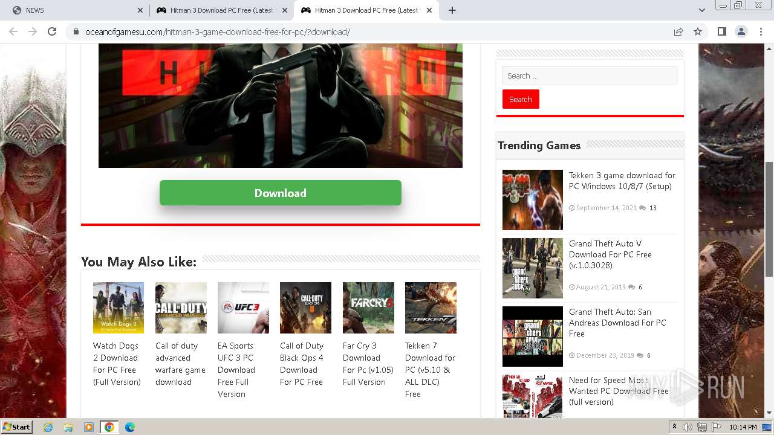
Task: Open GTA San Andreas Download link
Action: 617,323
